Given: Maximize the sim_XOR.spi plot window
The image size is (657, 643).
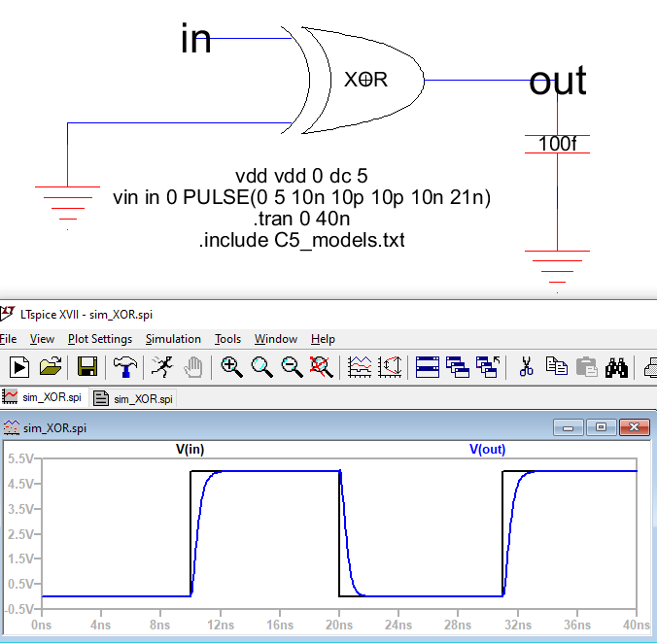Looking at the screenshot, I should pyautogui.click(x=602, y=426).
